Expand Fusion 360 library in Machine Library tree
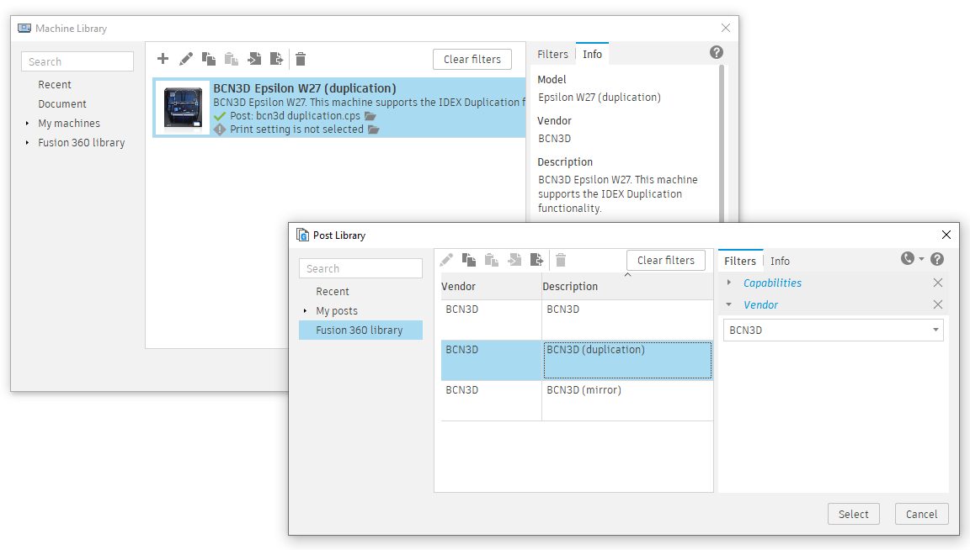Image resolution: width=970 pixels, height=550 pixels. (27, 143)
